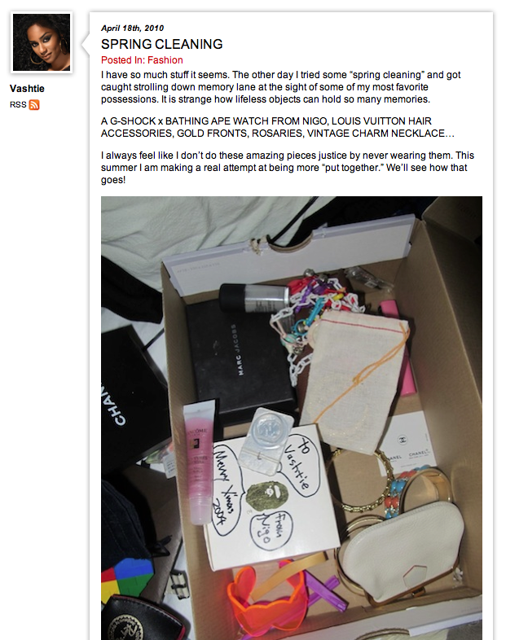Click the orange RSS feed icon

[34, 105]
